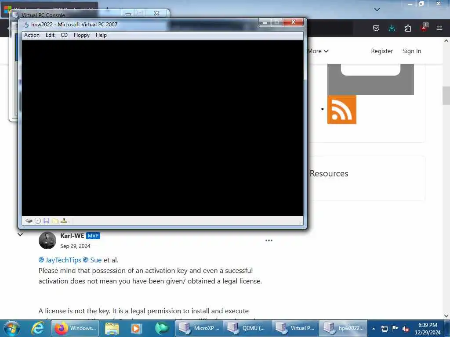
Task: Minimize the Virtual PC Console window
Action: pos(128,14)
